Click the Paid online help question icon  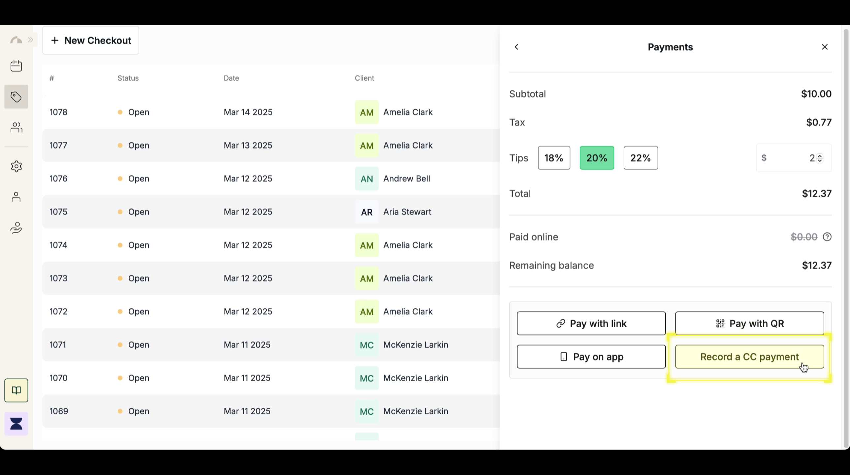tap(827, 237)
